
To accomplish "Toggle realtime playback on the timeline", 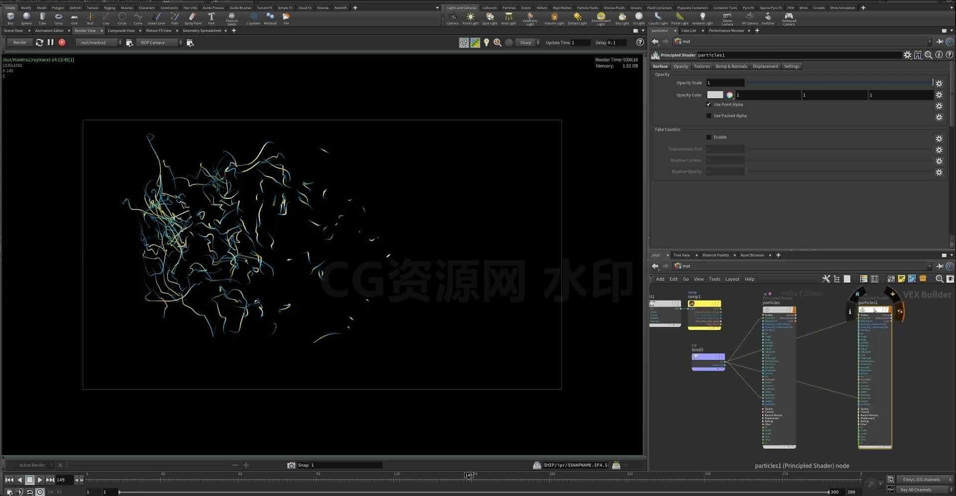I will [40, 492].
